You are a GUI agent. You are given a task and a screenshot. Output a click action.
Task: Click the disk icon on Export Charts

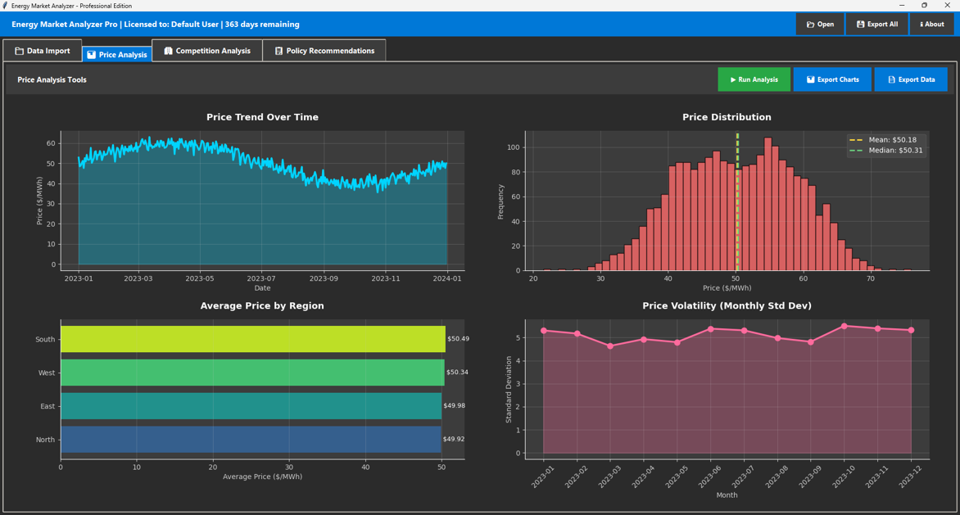click(810, 80)
